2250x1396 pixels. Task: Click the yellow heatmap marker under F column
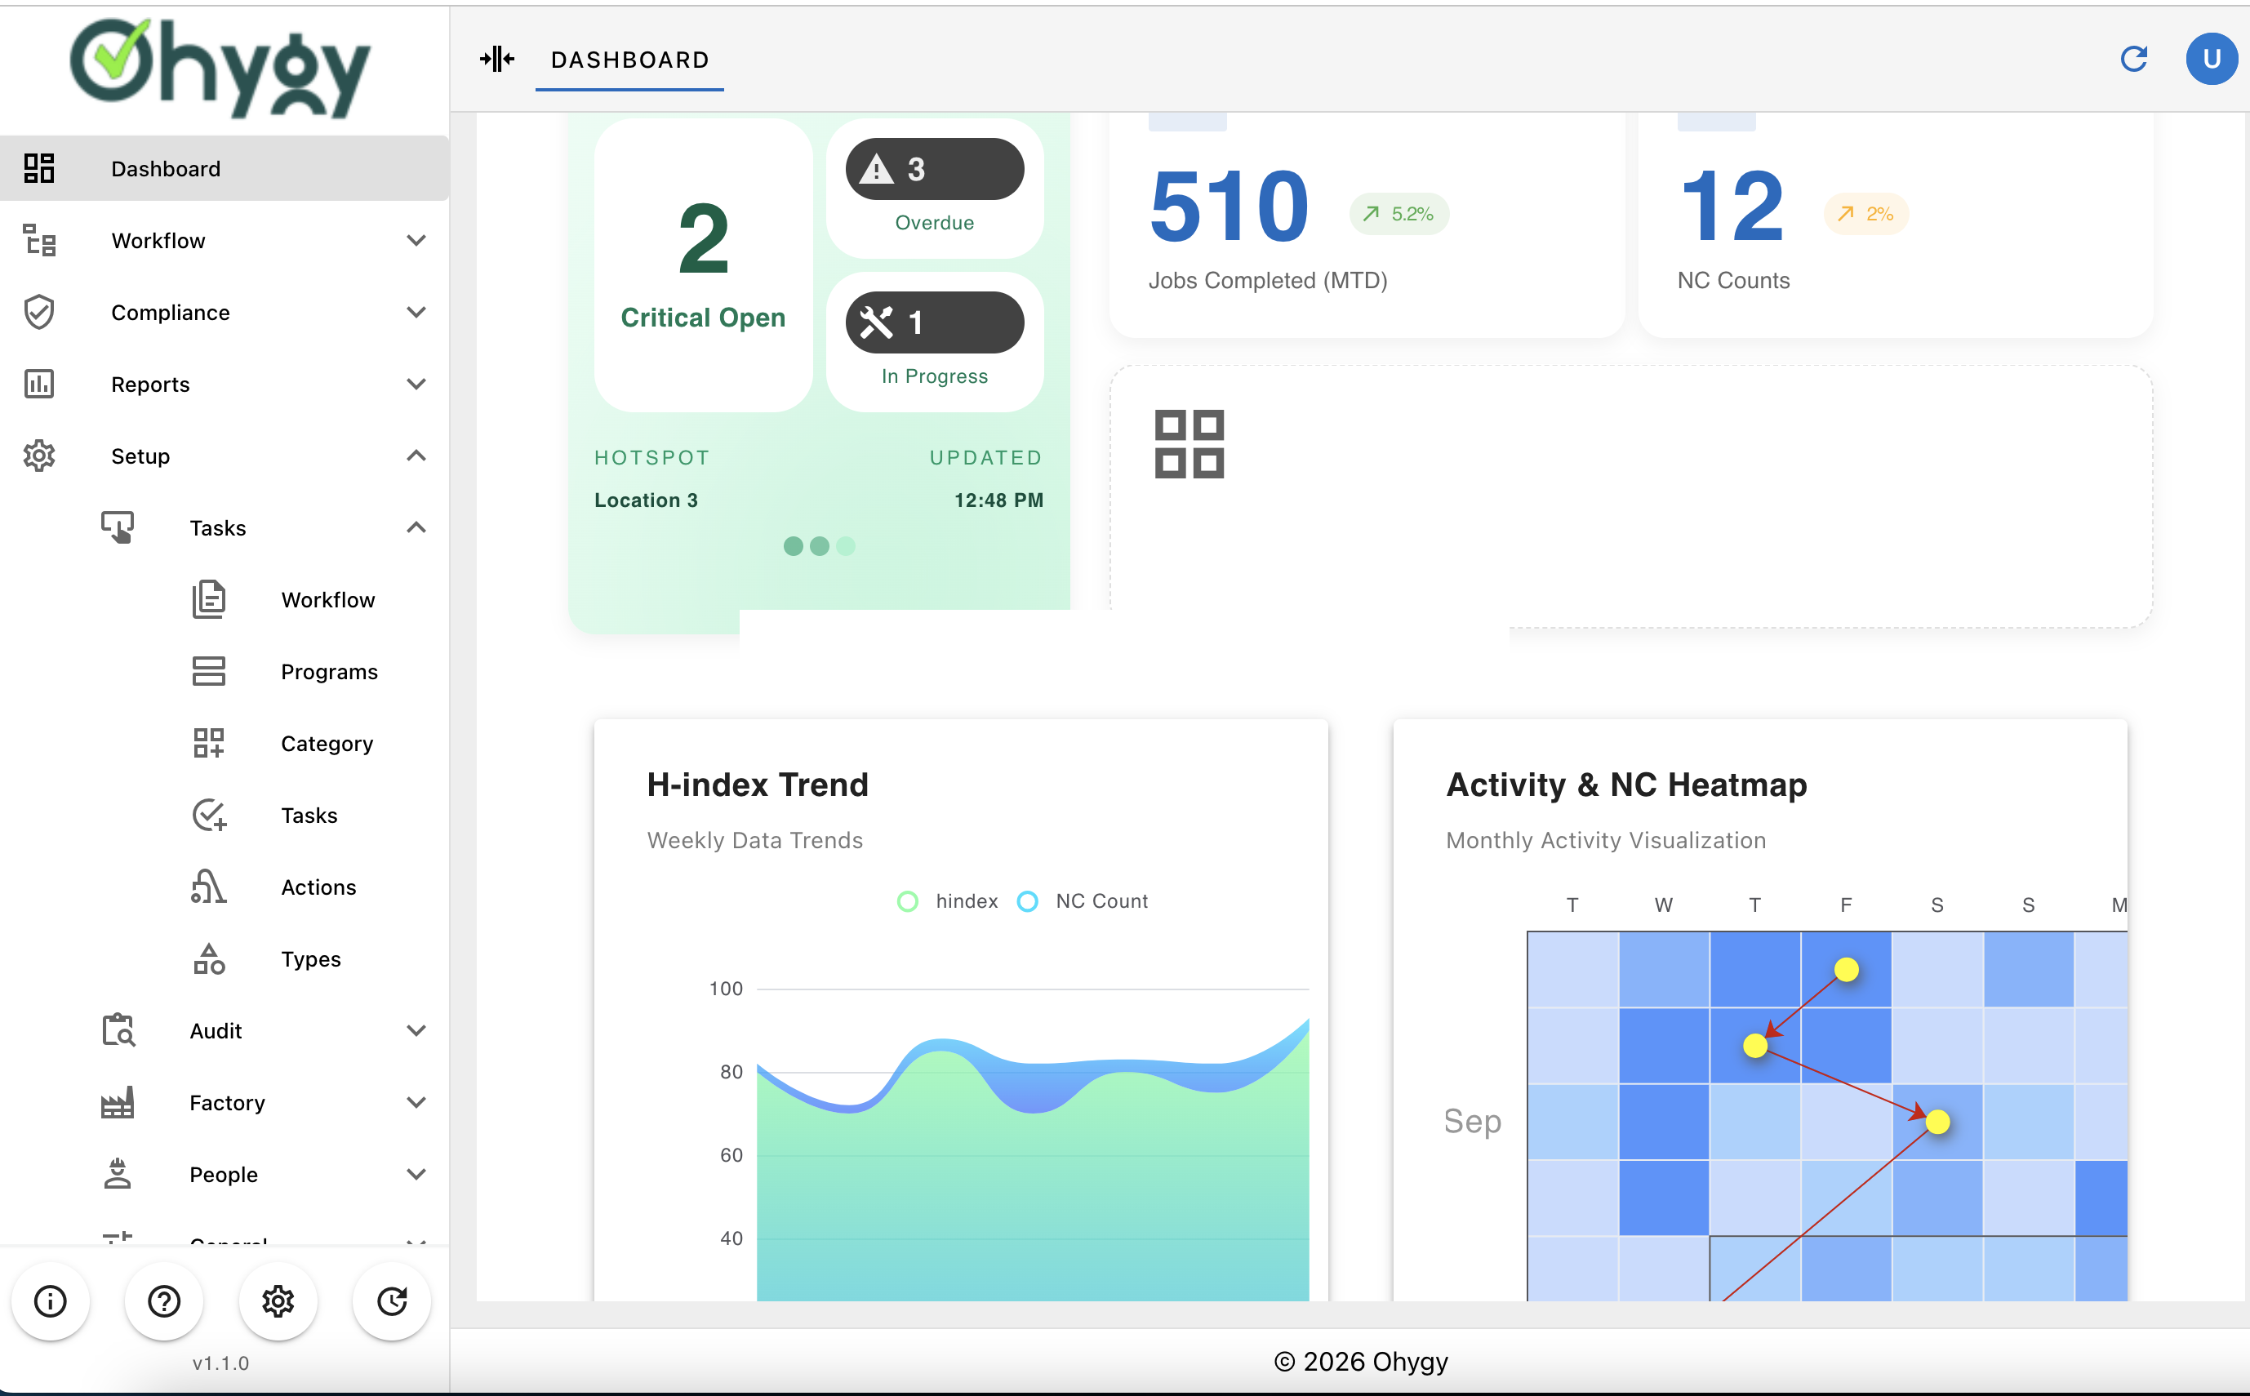point(1847,970)
